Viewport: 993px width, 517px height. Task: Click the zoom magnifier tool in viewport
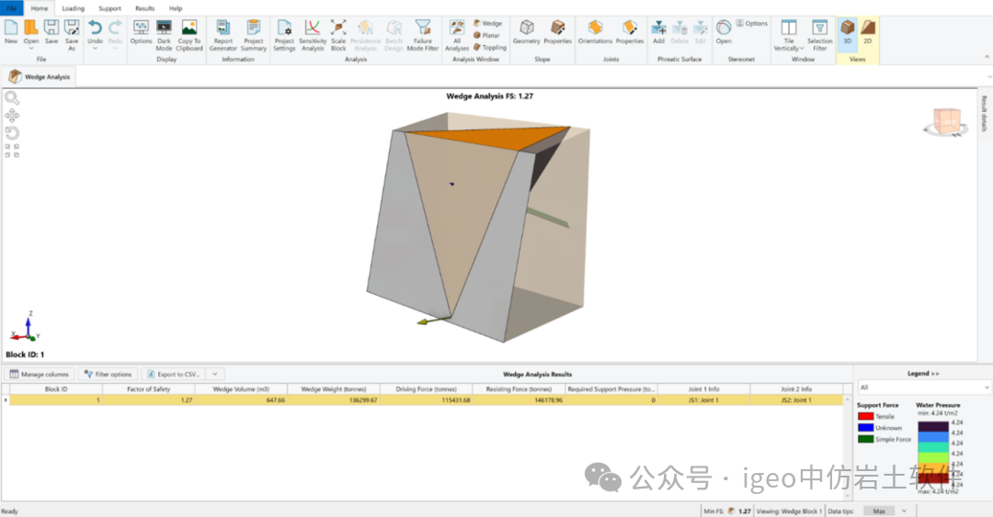tap(12, 98)
